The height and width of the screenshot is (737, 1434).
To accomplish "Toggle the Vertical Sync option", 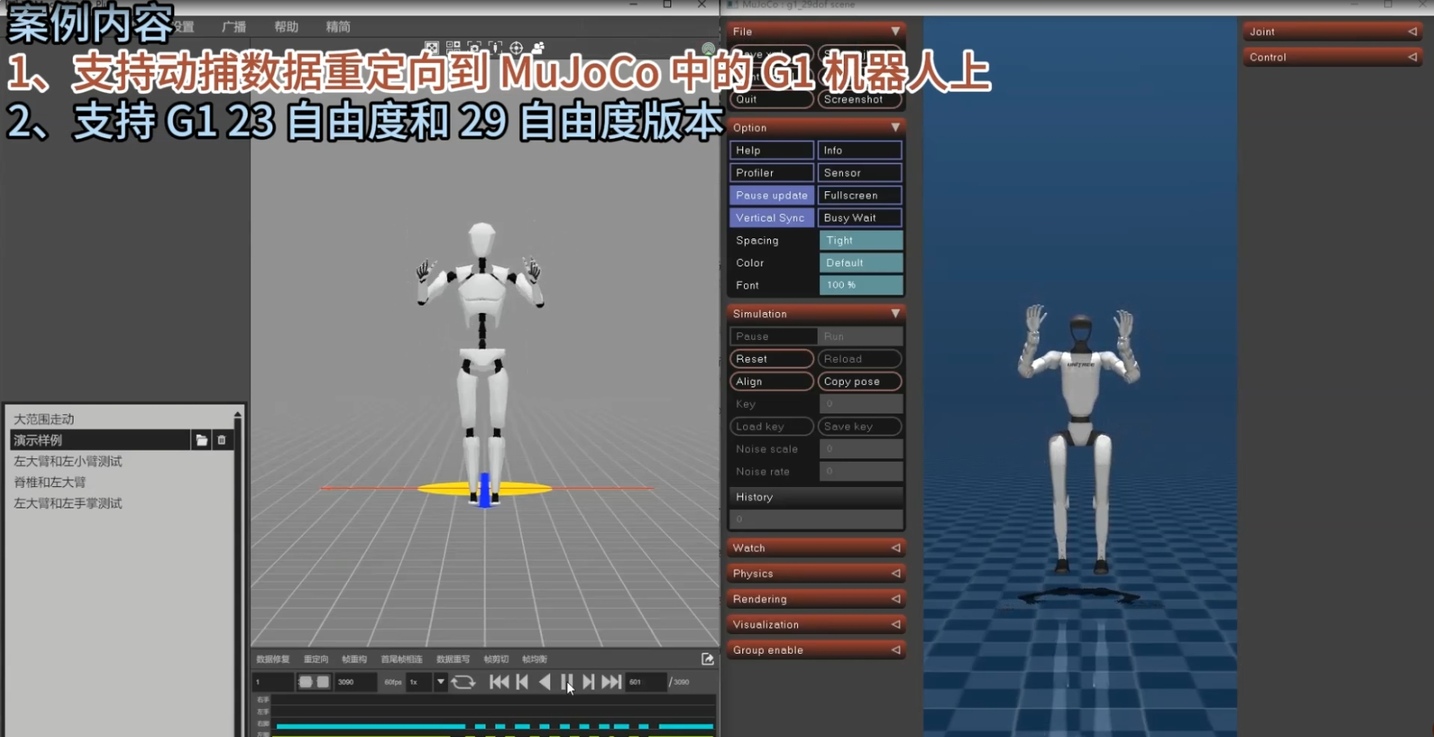I will (x=771, y=218).
